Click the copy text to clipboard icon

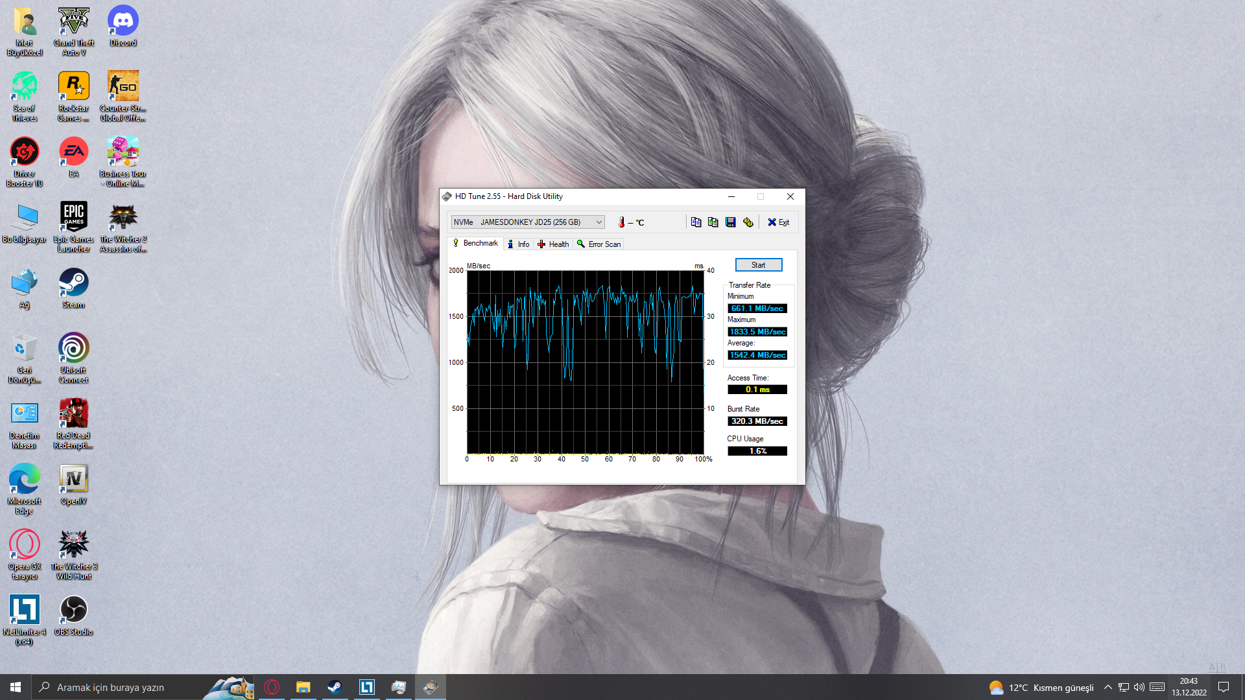[x=696, y=222]
